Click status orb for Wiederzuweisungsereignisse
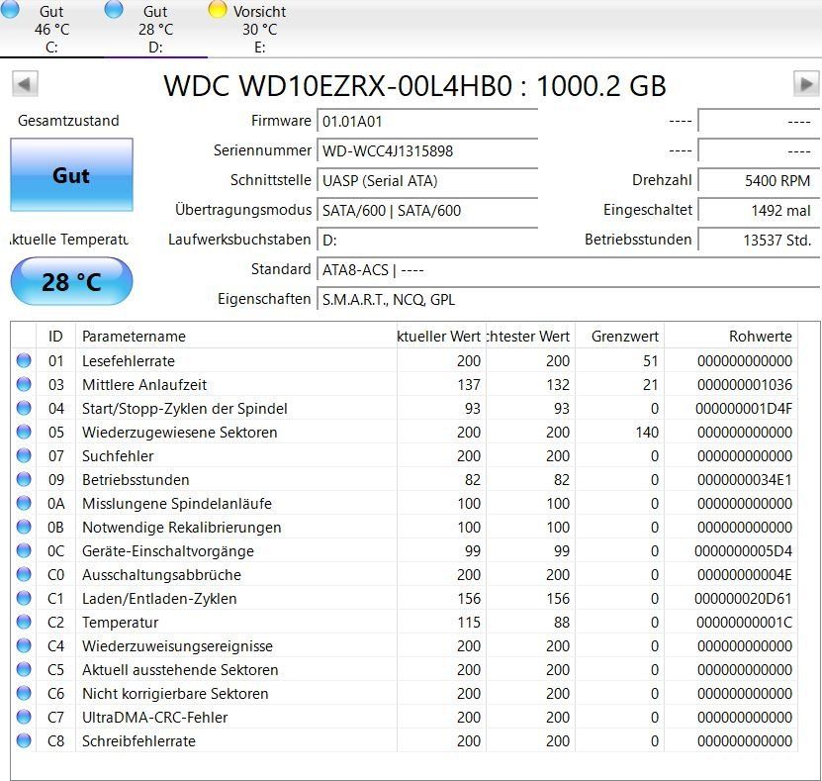Viewport: 822px width, 781px height. 24,645
